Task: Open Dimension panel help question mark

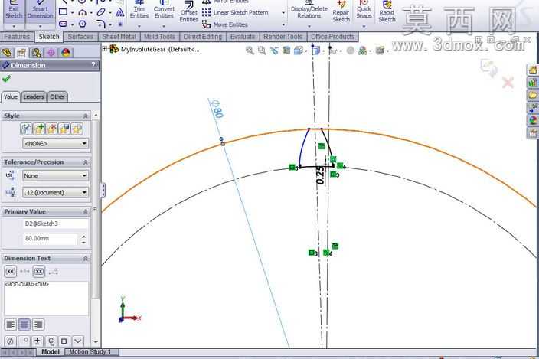Action: (x=93, y=65)
